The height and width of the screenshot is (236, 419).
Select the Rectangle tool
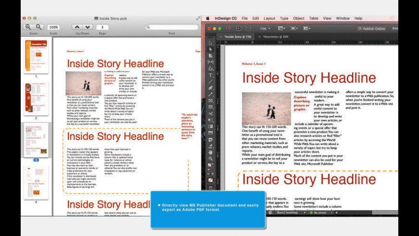pyautogui.click(x=210, y=107)
